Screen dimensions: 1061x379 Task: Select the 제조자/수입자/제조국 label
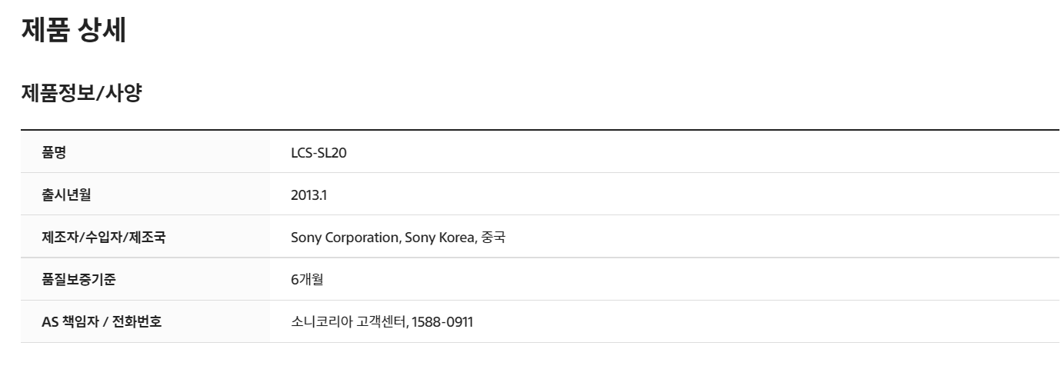(103, 237)
